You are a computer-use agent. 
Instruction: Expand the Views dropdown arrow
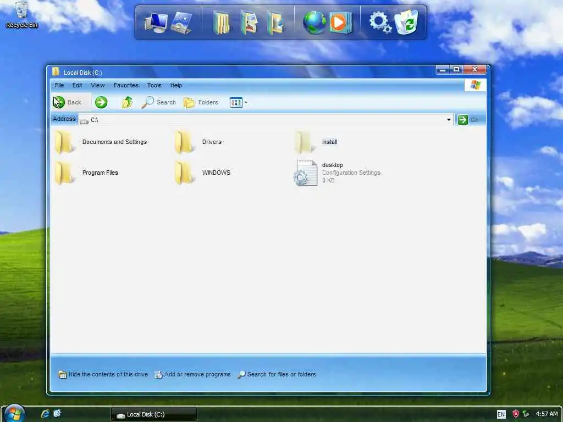(246, 103)
